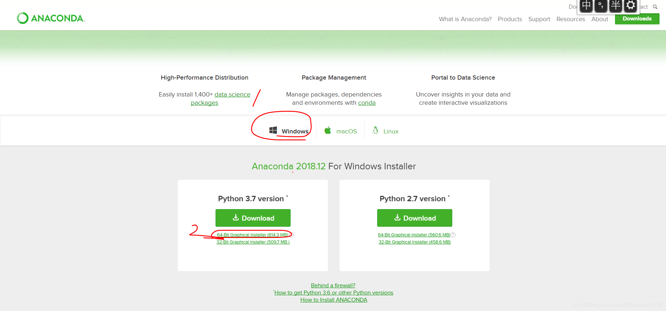Click the green Downloads button in header
This screenshot has height=311, width=666.
point(637,19)
